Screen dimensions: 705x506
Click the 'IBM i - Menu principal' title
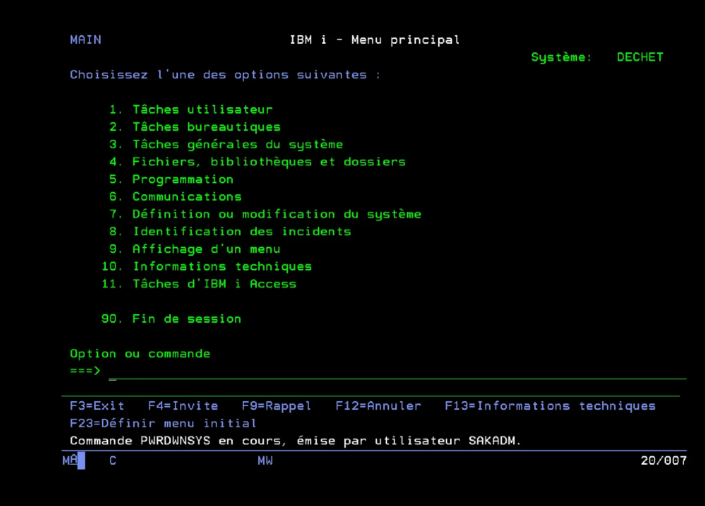pyautogui.click(x=375, y=40)
